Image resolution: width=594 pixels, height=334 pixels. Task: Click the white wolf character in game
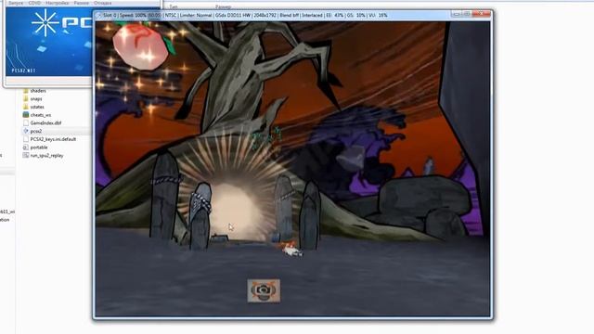coord(291,250)
